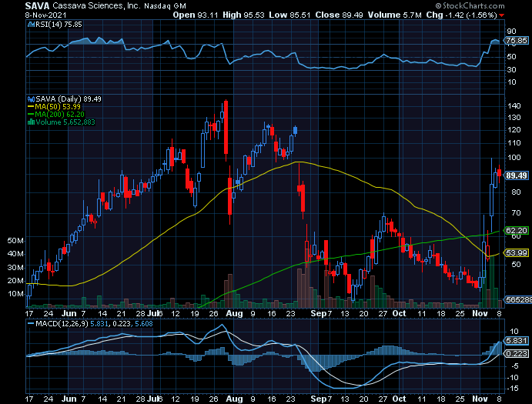Click the Close 89.49 value
Viewport: 532px width, 404px height.
(339, 15)
